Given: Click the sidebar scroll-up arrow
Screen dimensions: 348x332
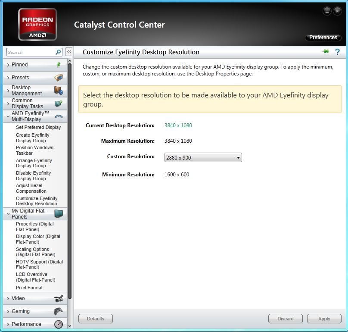Looking at the screenshot, I should 70,61.
